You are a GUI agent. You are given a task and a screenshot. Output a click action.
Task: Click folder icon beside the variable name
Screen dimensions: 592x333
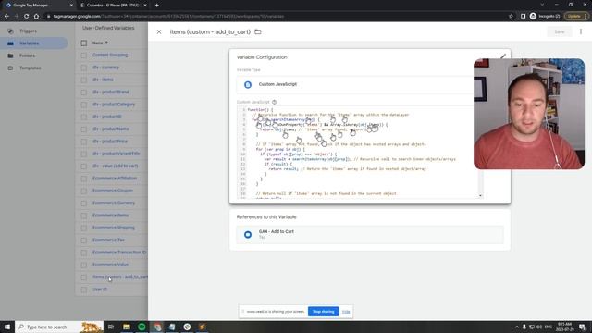258,32
